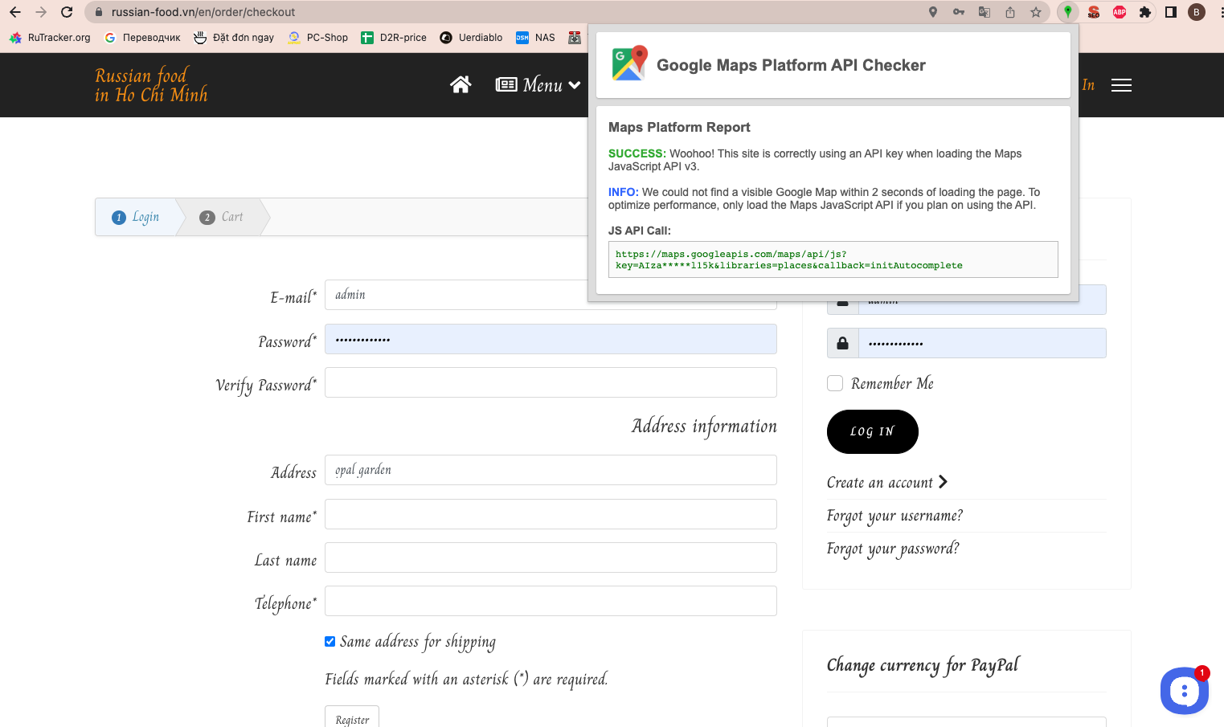Toggle the Remember Me checkbox
Image resolution: width=1224 pixels, height=727 pixels.
tap(835, 383)
